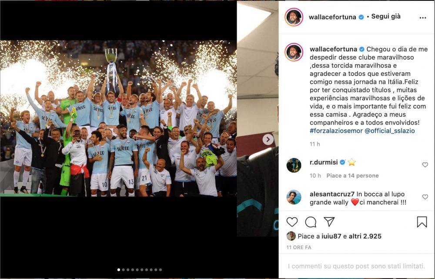This screenshot has width=435, height=279.
Task: Open wallacefortuna profile picture in the header
Action: click(294, 17)
